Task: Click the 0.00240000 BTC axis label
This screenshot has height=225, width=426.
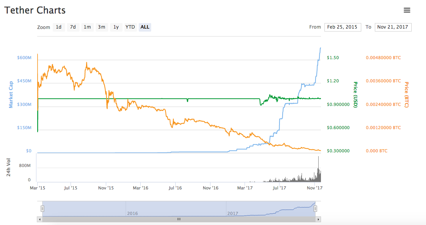Action: [383, 104]
